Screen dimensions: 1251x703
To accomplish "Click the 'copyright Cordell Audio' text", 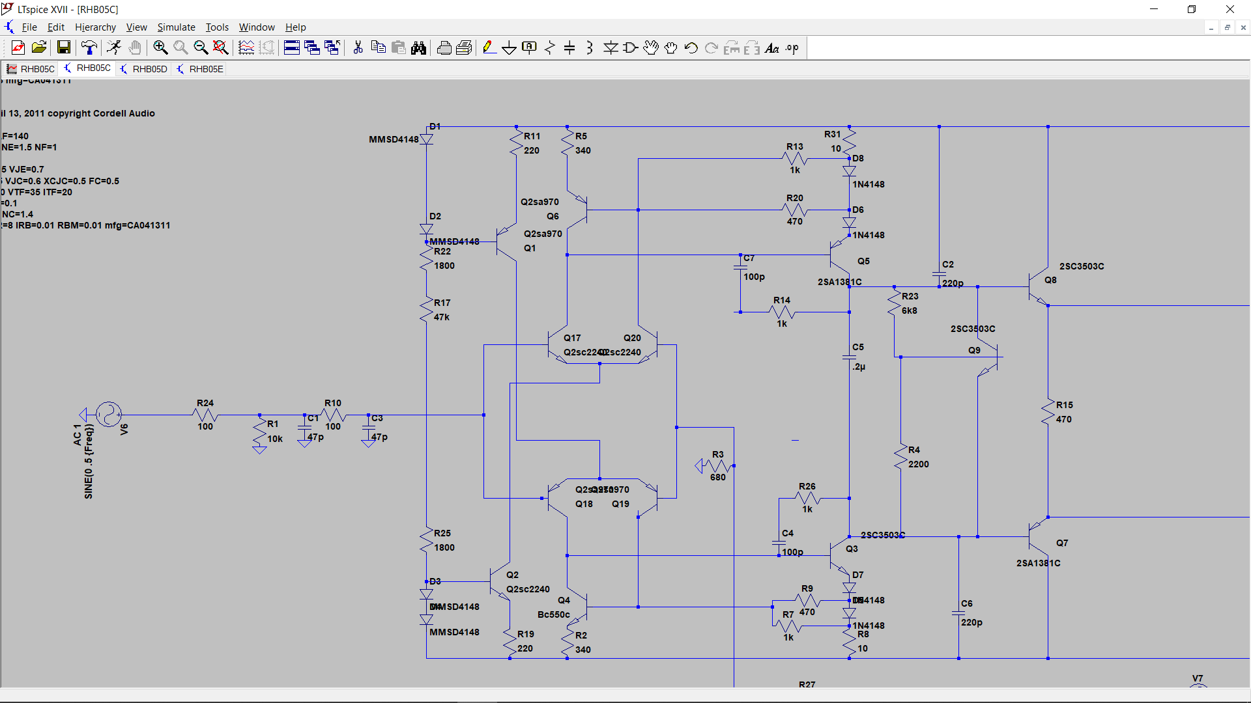I will 101,113.
